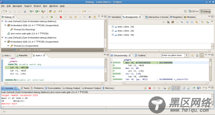Switch to the Registers tab
Screen dimensions: 215x115
pos(176,17)
